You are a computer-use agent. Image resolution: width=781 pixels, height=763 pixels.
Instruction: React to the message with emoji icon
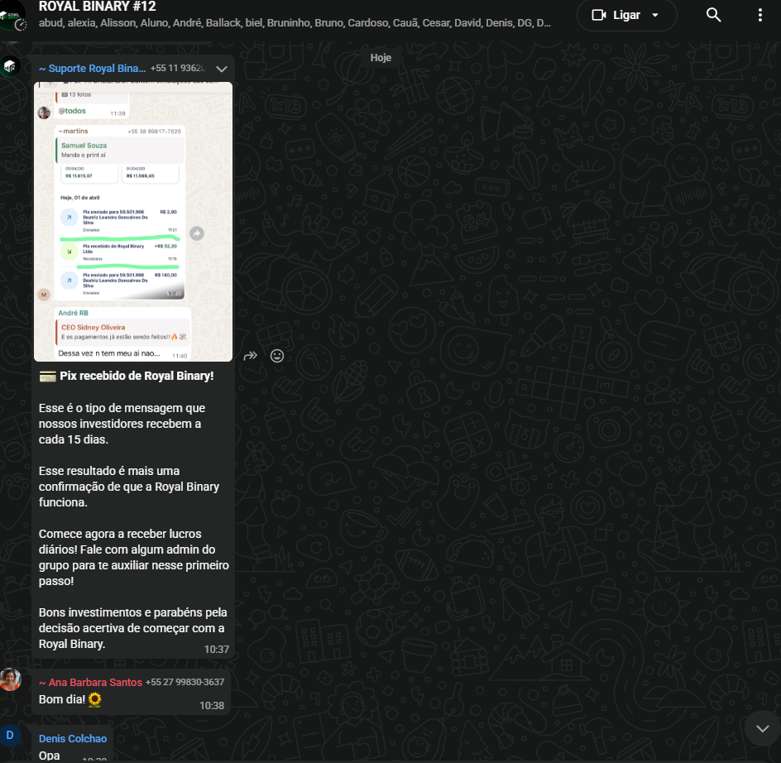click(277, 356)
